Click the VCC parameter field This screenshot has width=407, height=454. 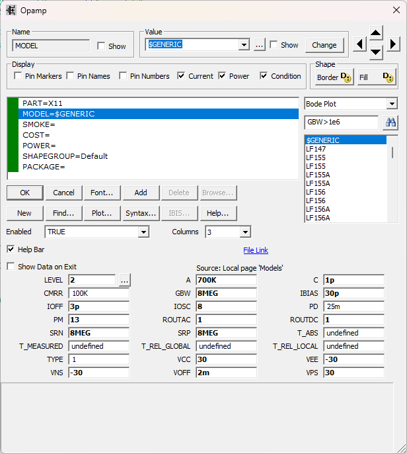point(227,359)
